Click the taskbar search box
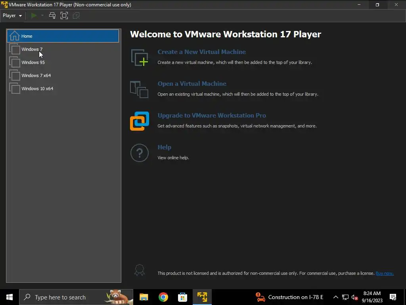This screenshot has width=406, height=305. [76, 297]
